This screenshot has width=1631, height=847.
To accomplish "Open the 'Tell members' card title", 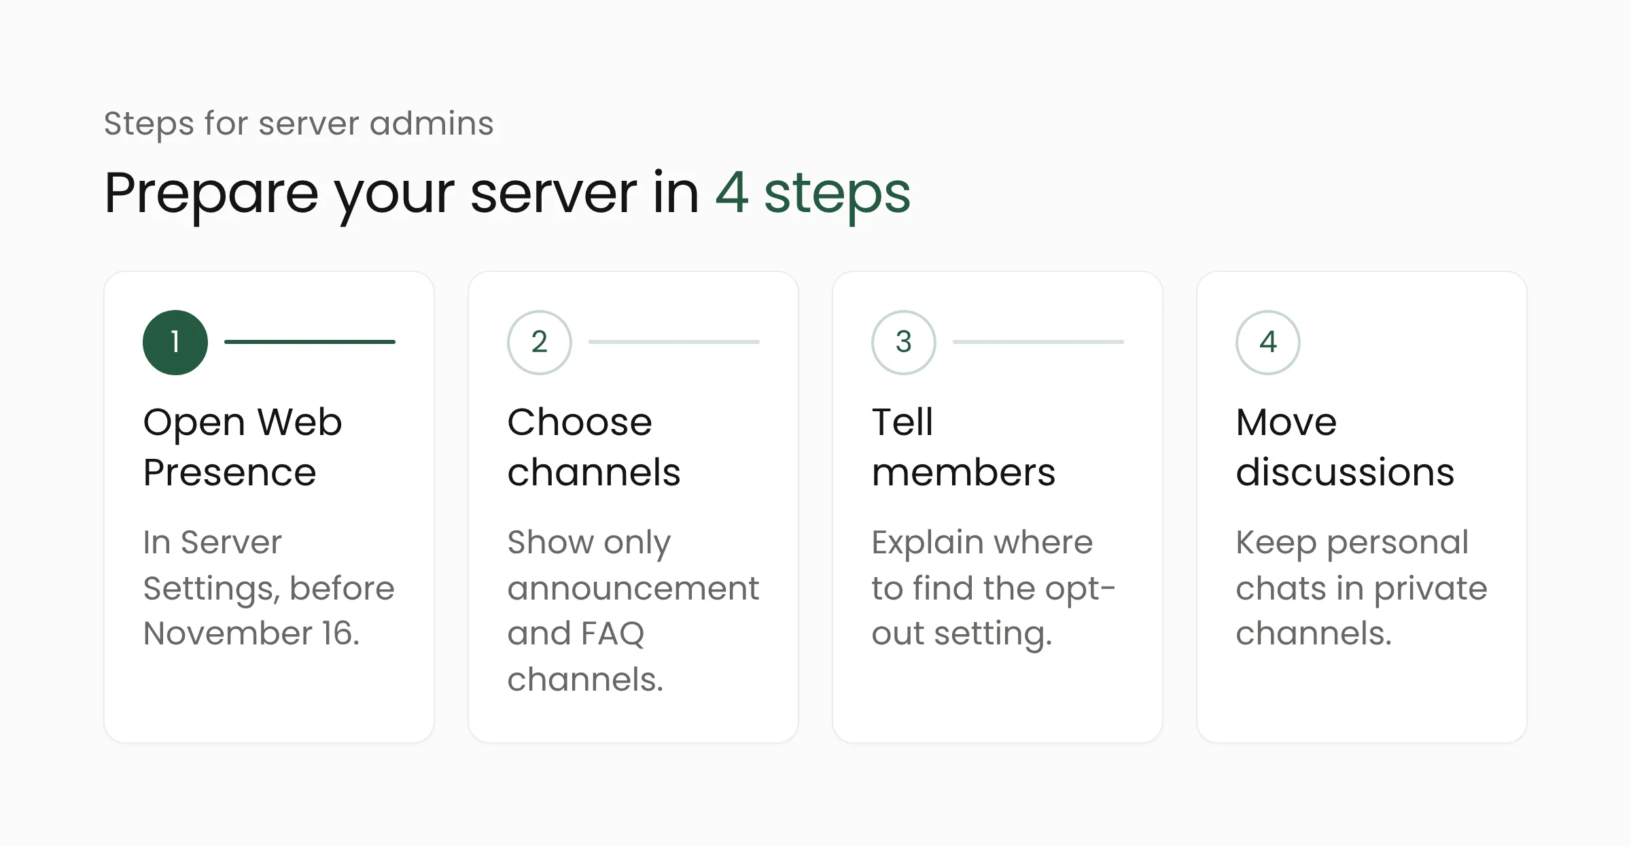I will (x=964, y=447).
